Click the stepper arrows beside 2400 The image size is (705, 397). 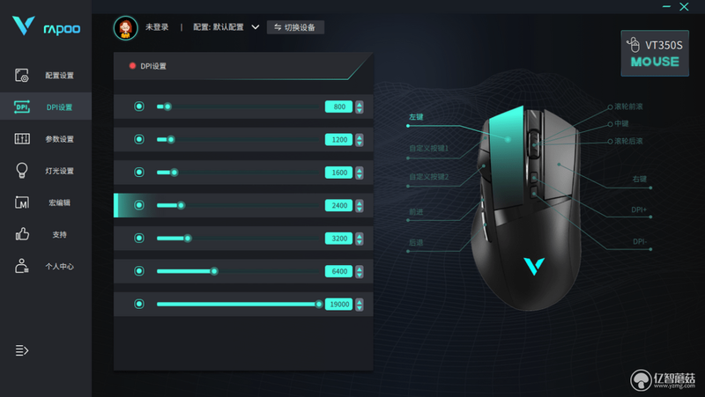(360, 206)
